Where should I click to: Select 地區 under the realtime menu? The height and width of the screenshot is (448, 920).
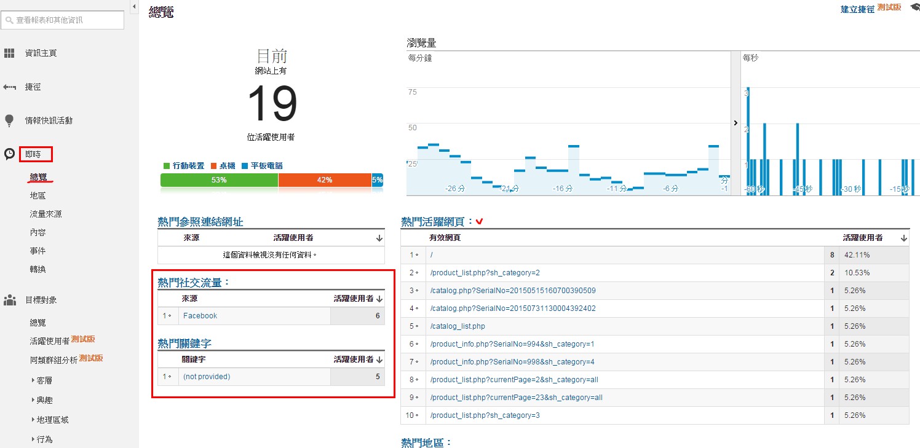point(38,195)
